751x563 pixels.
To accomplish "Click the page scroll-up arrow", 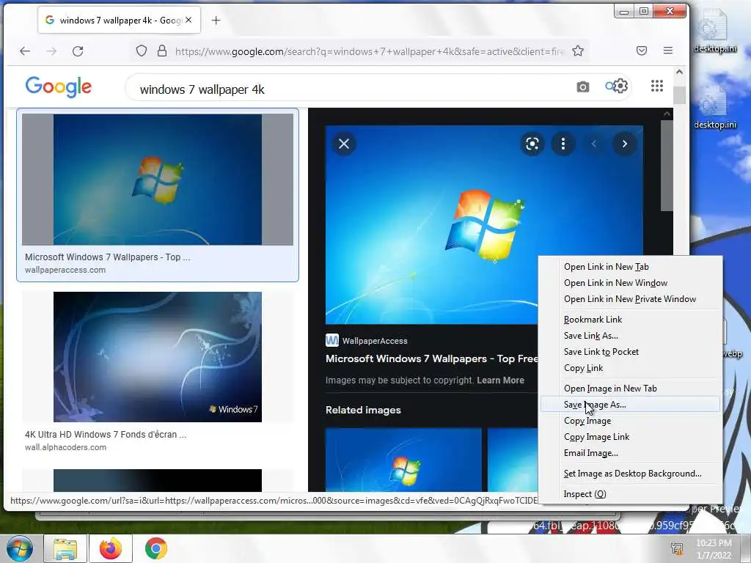I will point(679,72).
